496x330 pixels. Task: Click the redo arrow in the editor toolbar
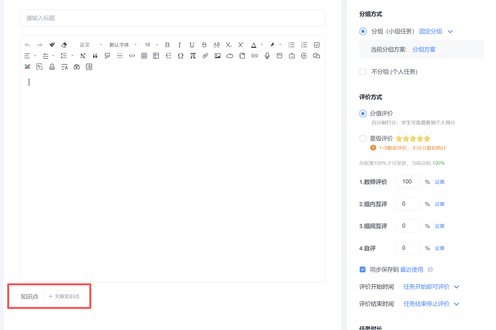pyautogui.click(x=40, y=45)
